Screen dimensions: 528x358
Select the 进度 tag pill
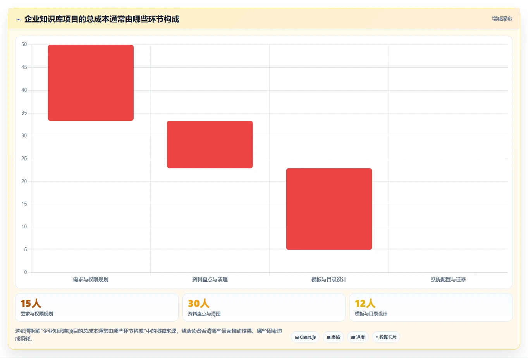click(x=358, y=337)
